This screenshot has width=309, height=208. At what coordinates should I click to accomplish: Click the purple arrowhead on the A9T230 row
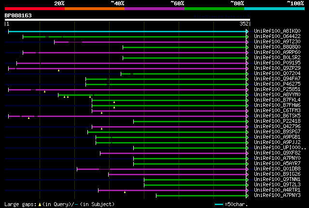click(247, 42)
